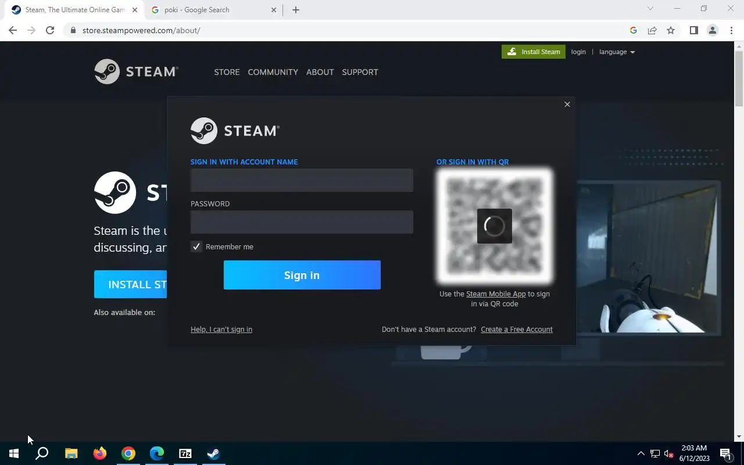
Task: Click the address bar URL
Action: tap(141, 30)
